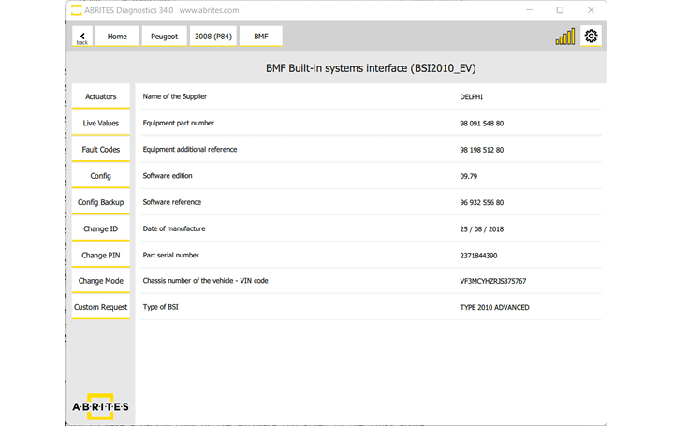Select the BMF breadcrumb
Viewport: 673px width, 426px height.
pos(260,37)
